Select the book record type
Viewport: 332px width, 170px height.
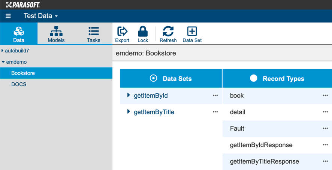tap(237, 95)
